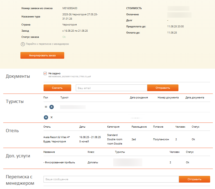Send message with 'Отправить' in manager chat
The height and width of the screenshot is (189, 215).
[194, 179]
